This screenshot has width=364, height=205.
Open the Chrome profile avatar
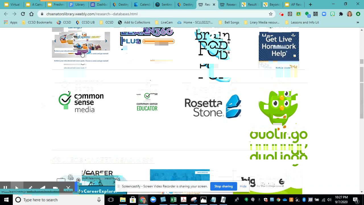(x=349, y=14)
